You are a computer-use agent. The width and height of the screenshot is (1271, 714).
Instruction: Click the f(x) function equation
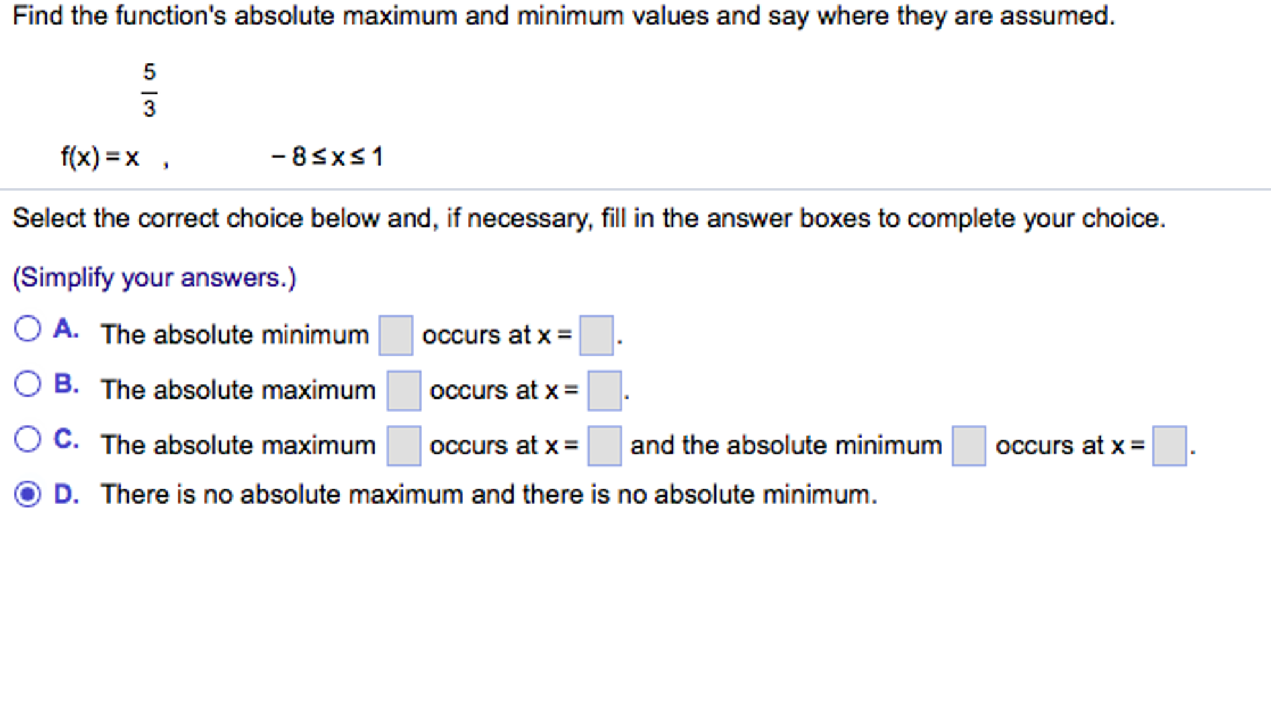coord(99,157)
